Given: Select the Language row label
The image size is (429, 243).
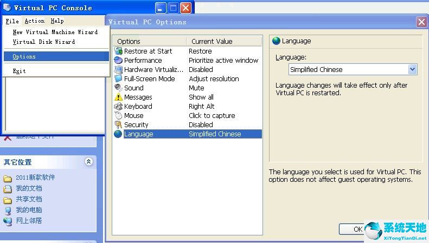Looking at the screenshot, I should click(138, 134).
